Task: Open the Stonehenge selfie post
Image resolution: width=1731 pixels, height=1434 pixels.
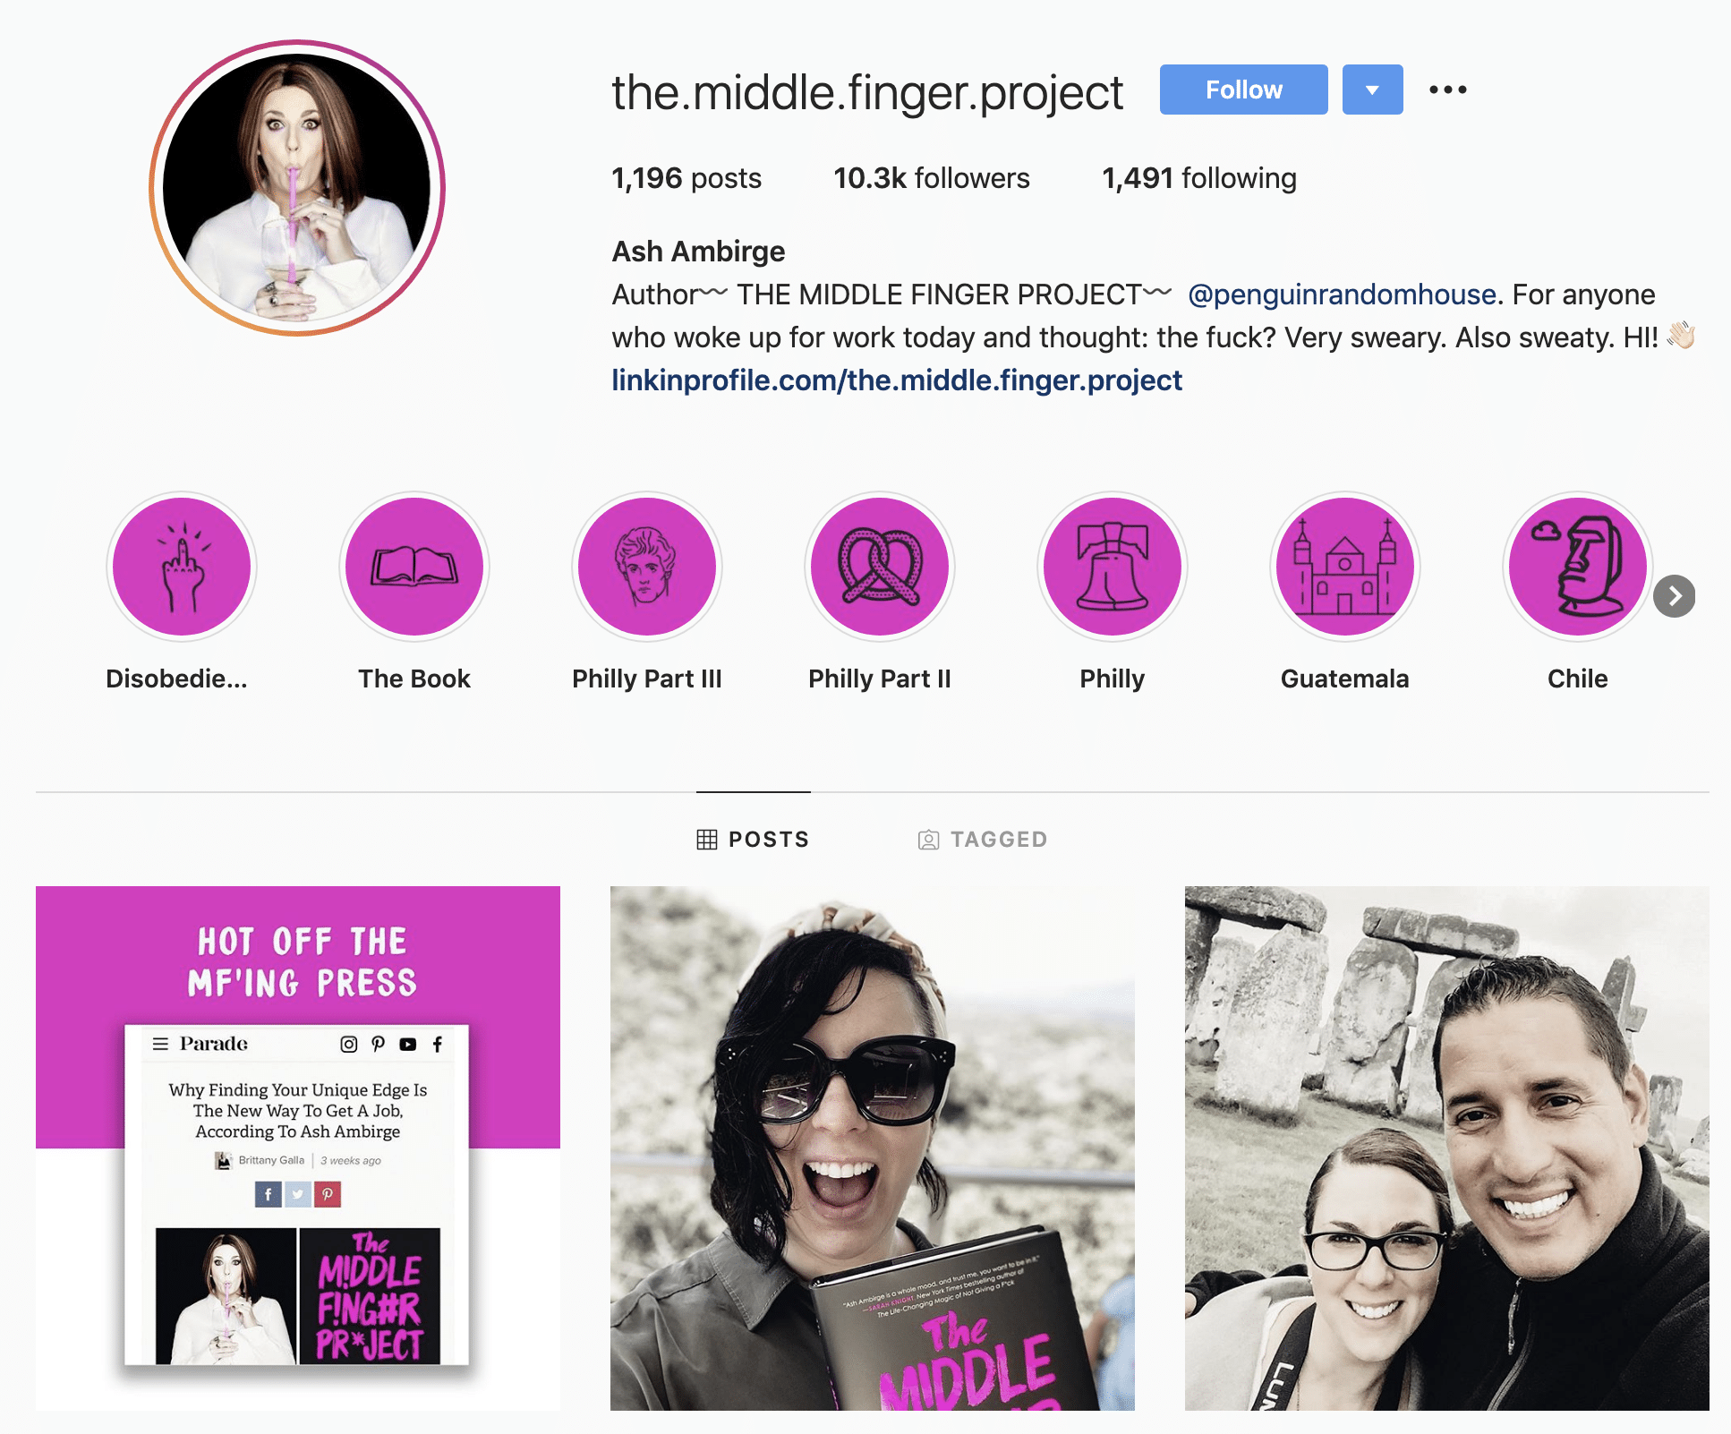Action: click(1447, 1148)
